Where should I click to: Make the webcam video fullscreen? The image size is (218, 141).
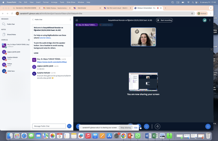point(153,30)
